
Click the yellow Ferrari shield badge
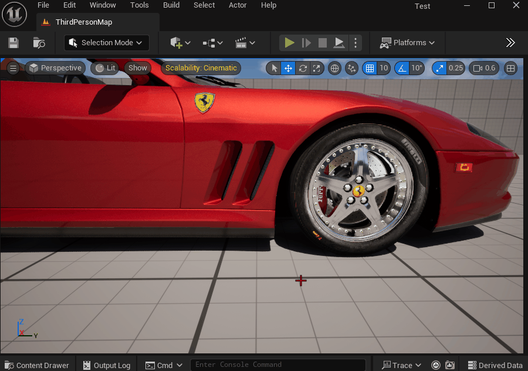pyautogui.click(x=204, y=103)
